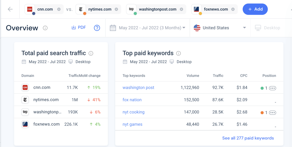
Task: Click the calendar icon in date picker
Action: 113,28
